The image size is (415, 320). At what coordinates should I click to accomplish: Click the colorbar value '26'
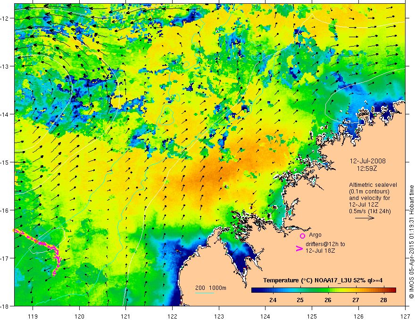pyautogui.click(x=328, y=300)
